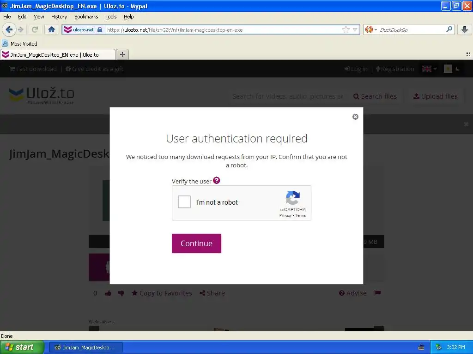Open a new tab with plus button
473x354 pixels.
(x=122, y=54)
